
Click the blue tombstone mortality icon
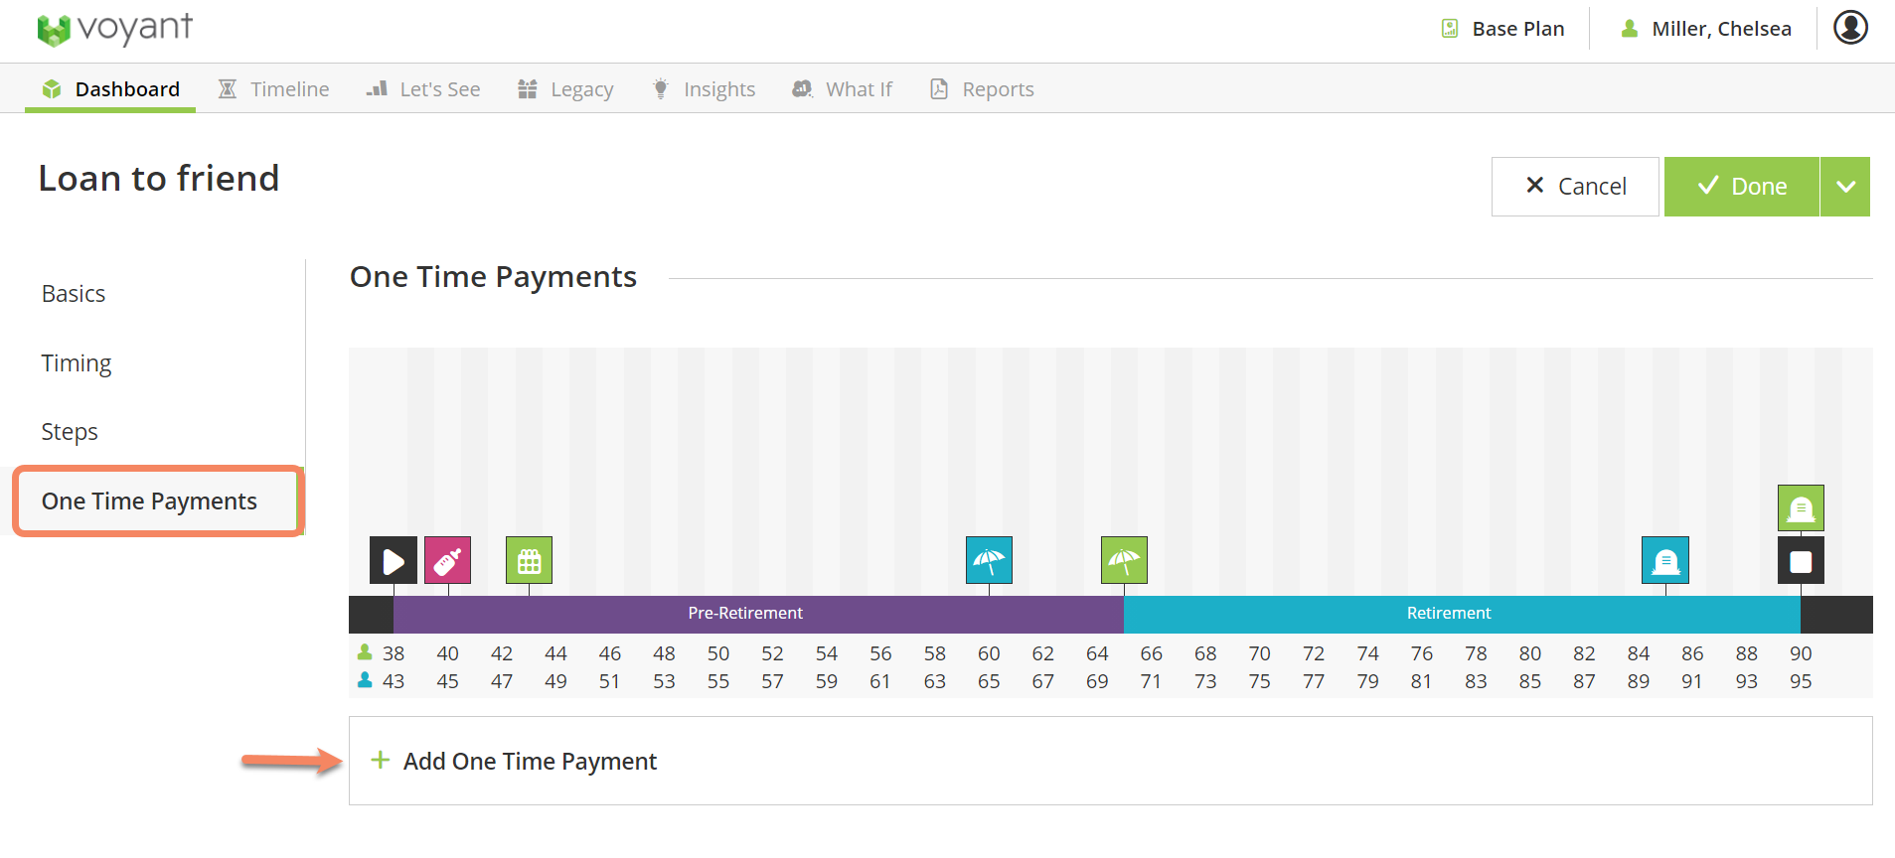click(x=1665, y=561)
